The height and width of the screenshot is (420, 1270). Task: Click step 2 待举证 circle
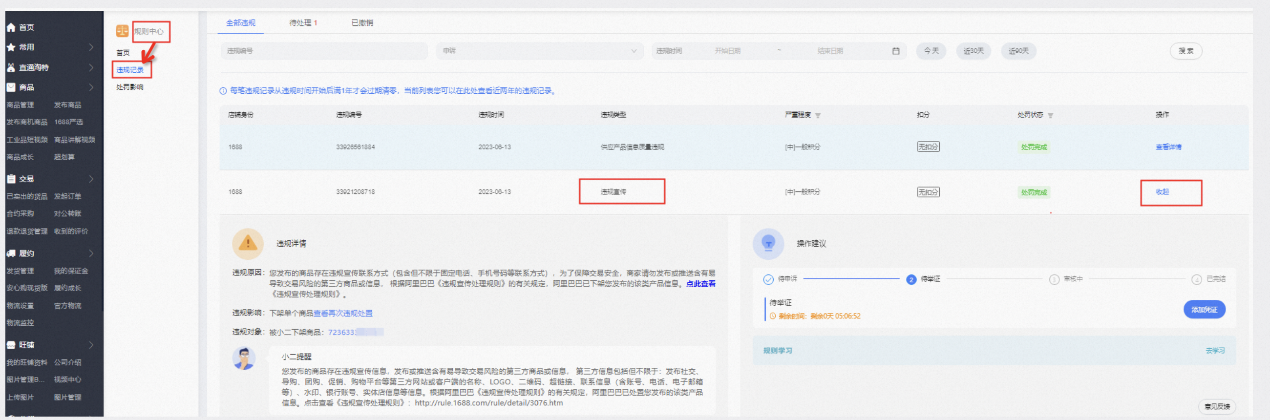[x=911, y=279]
